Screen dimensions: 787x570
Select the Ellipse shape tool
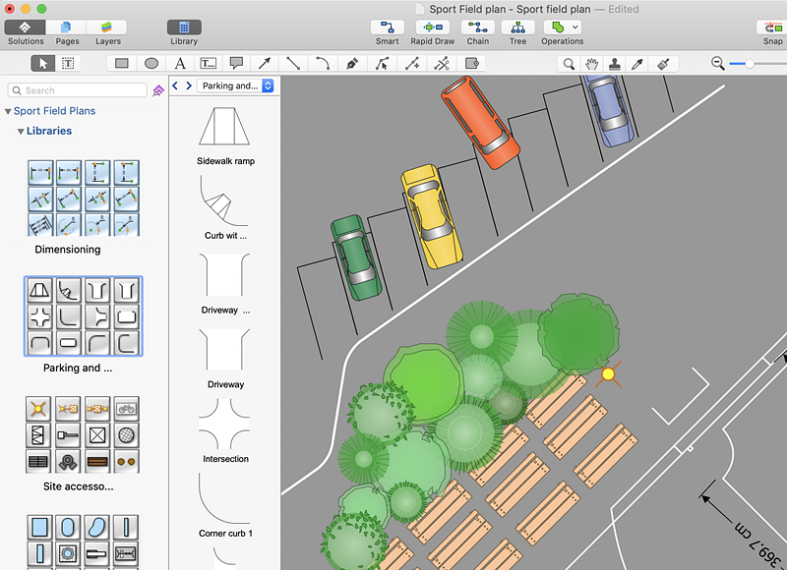coord(151,63)
